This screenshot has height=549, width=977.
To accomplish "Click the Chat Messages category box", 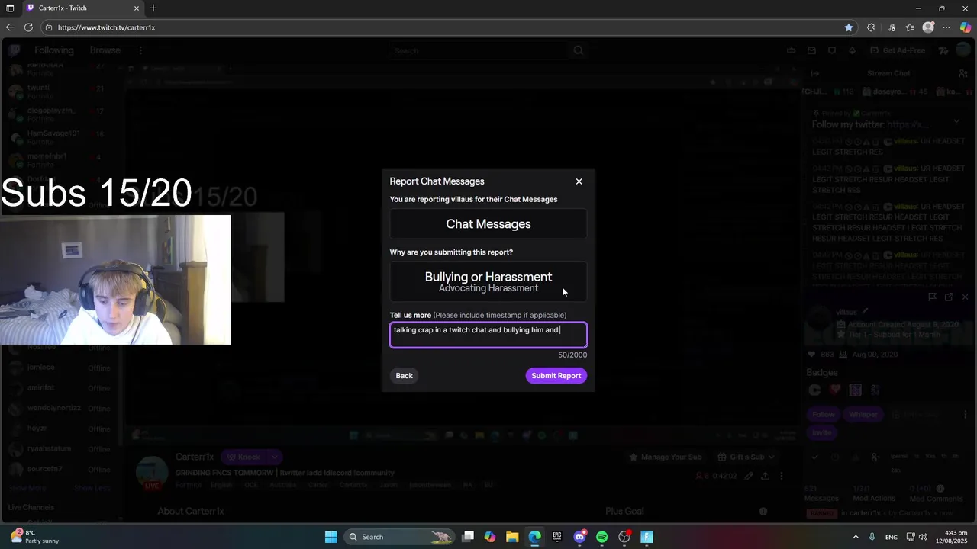I will pos(488,224).
